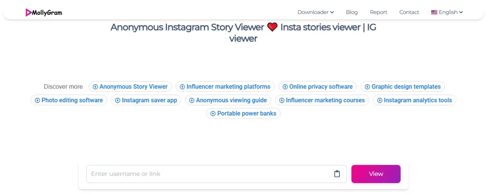Click the clipboard paste icon
Screen dimensions: 488x194
(x=337, y=174)
